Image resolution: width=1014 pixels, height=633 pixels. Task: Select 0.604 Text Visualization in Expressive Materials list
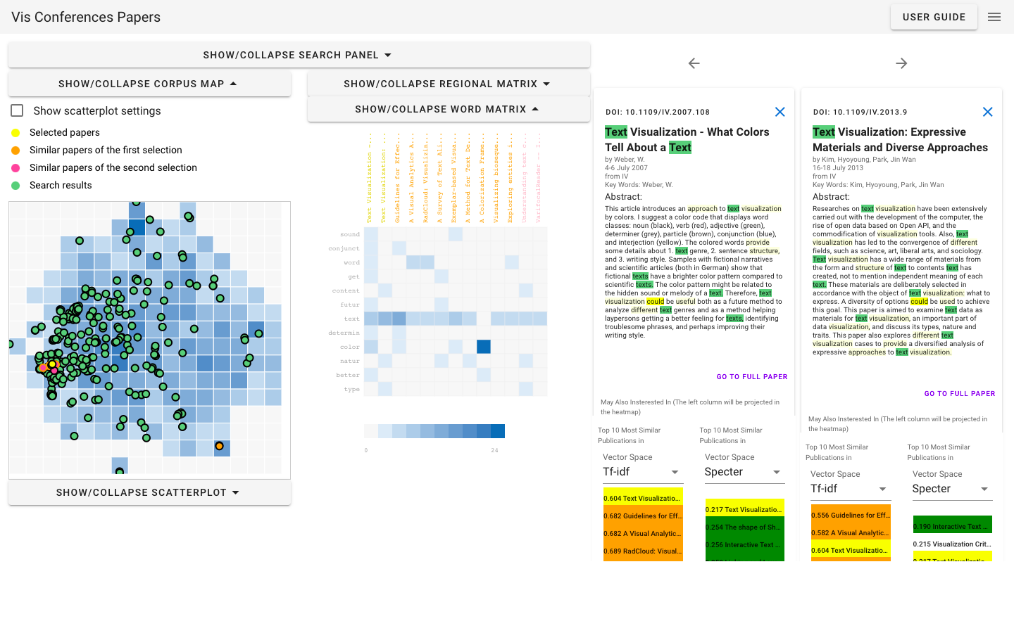pos(851,550)
